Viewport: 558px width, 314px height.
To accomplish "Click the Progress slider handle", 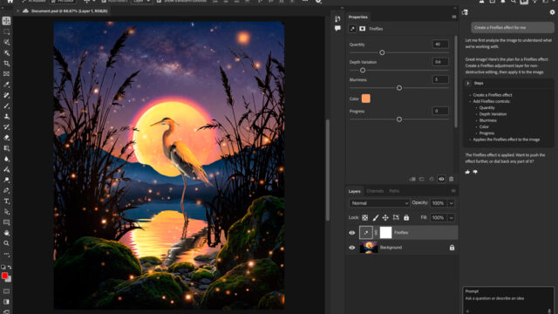I will 399,119.
